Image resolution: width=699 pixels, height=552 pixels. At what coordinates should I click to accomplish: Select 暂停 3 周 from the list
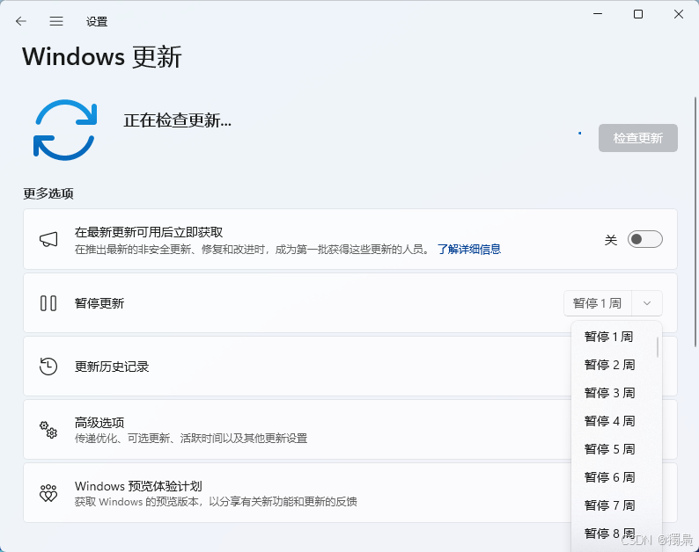coord(609,393)
